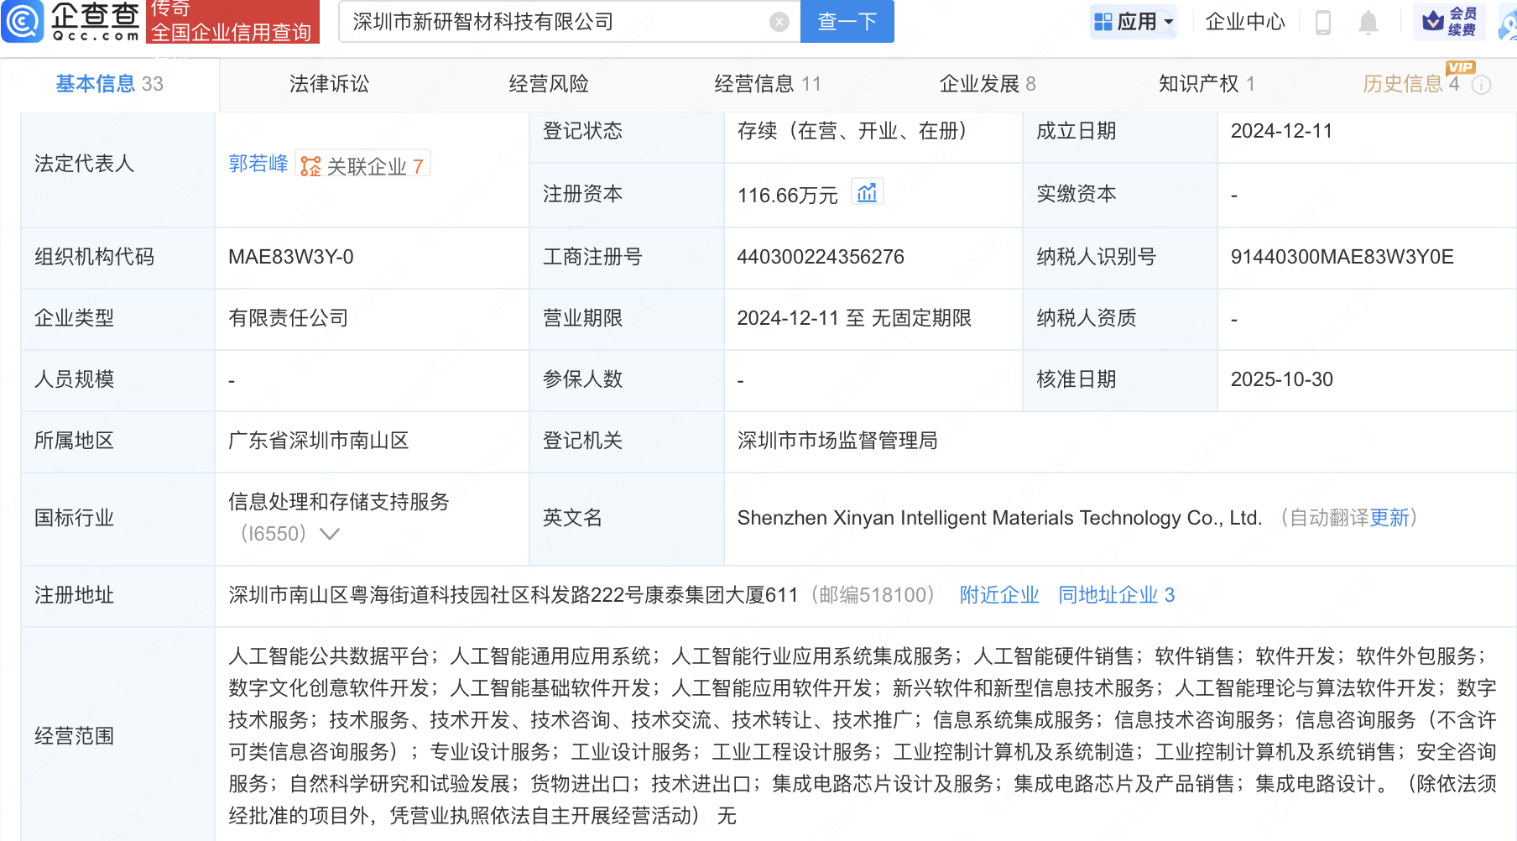Screen dimensions: 1517x841
Task: Click the Qcc logo icon
Action: (x=23, y=21)
